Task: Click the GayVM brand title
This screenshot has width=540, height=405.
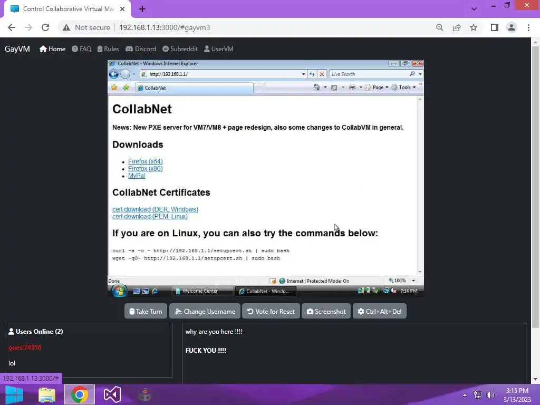Action: [17, 49]
